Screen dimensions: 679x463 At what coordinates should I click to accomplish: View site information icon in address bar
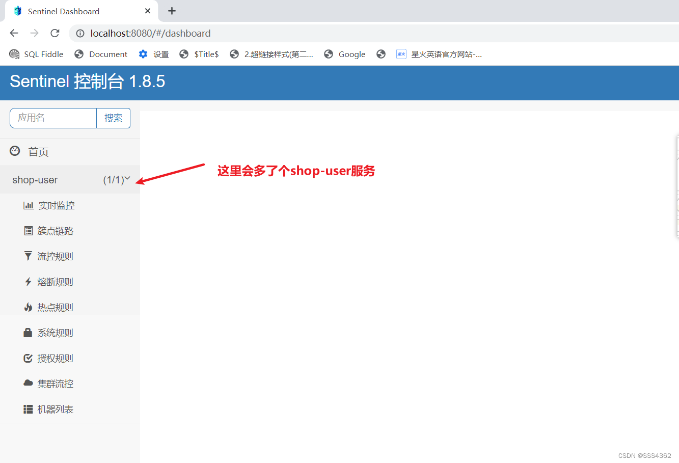(80, 33)
